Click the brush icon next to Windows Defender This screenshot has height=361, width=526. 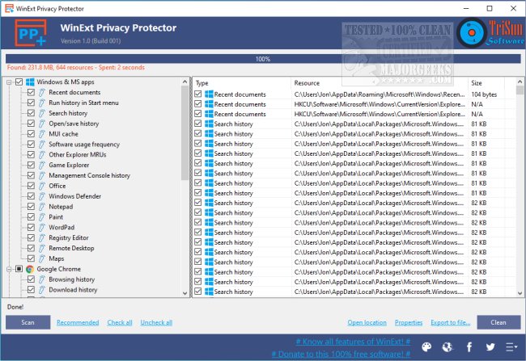pos(41,196)
